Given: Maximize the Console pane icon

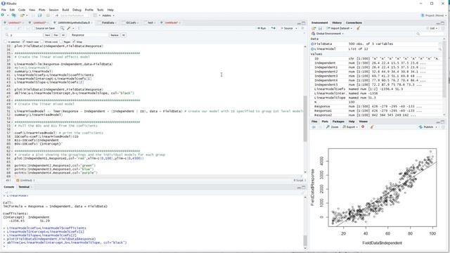Looking at the screenshot, I should pos(303,187).
